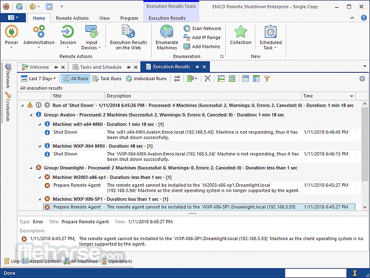Collapse the Run of 'Shut Down' row

click(22, 106)
